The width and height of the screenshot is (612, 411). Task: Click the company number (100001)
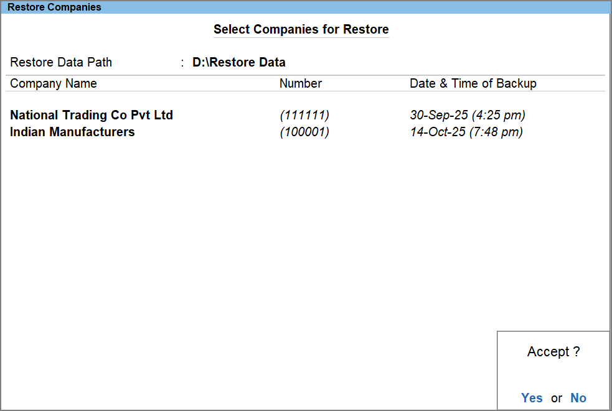click(x=304, y=132)
